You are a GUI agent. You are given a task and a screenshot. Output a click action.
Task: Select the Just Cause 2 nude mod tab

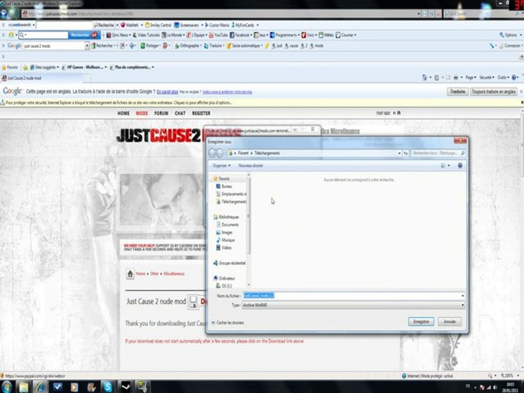point(41,78)
